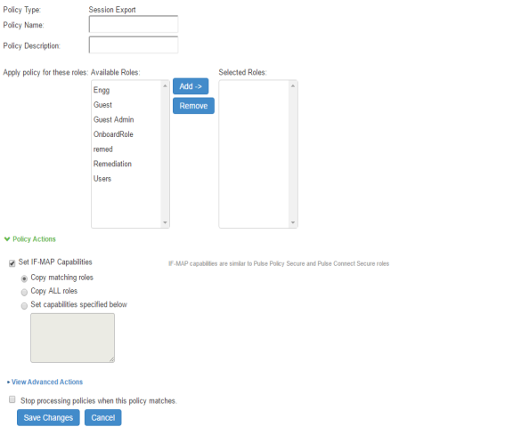
Task: Click Selected Roles scroll up arrow
Action: coord(293,85)
